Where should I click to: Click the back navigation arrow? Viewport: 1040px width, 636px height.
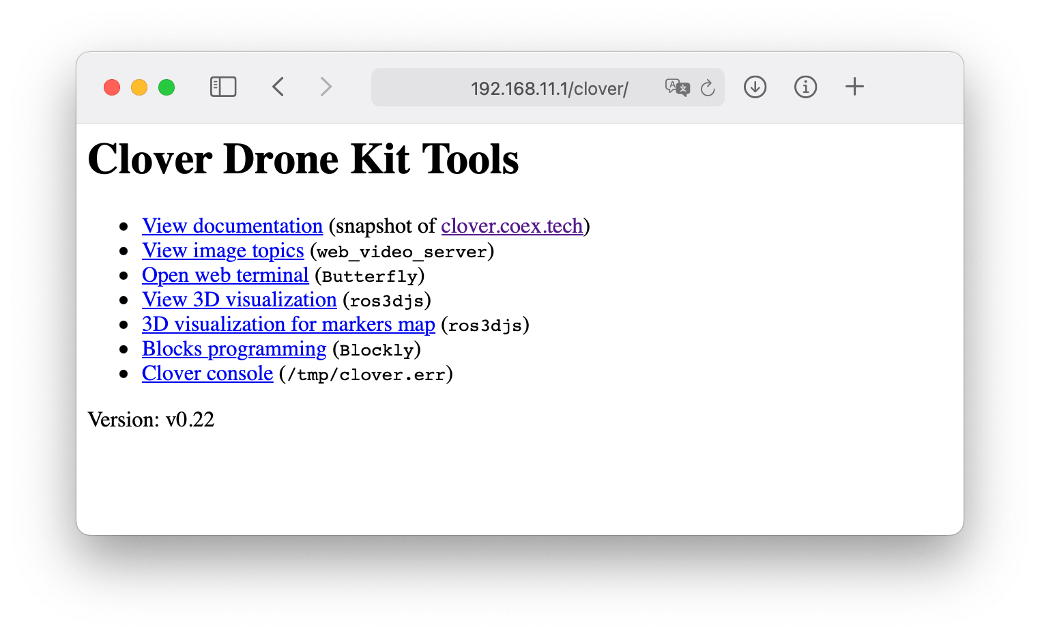278,87
